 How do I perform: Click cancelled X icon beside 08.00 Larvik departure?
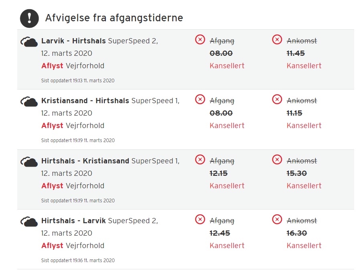(x=200, y=39)
